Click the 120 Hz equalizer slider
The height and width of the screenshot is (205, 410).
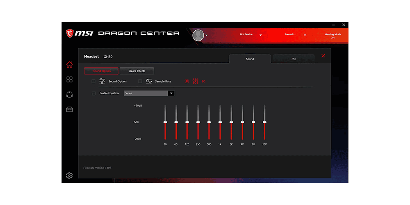[x=187, y=122]
